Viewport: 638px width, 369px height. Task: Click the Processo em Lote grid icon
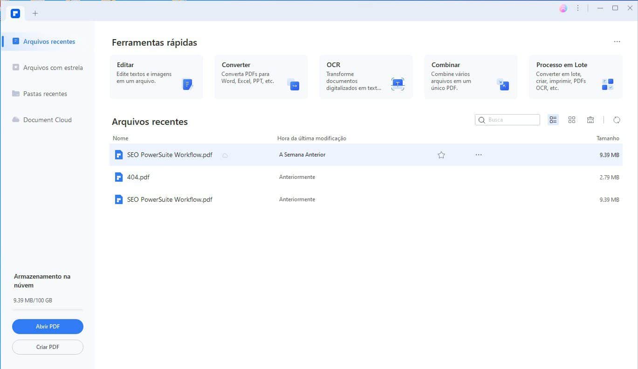click(608, 84)
